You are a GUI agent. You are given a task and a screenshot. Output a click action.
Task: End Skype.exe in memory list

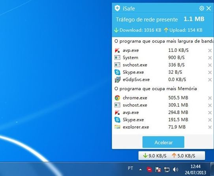(210, 120)
